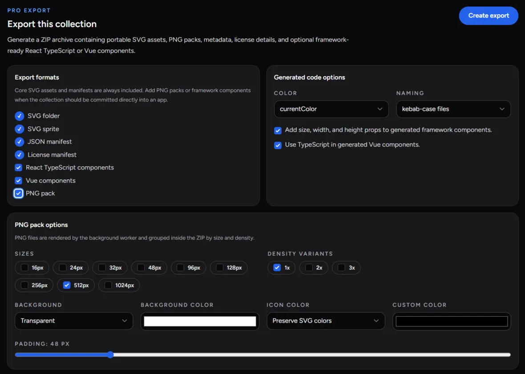
Task: Open the Naming kebab-case files dropdown
Action: (453, 109)
